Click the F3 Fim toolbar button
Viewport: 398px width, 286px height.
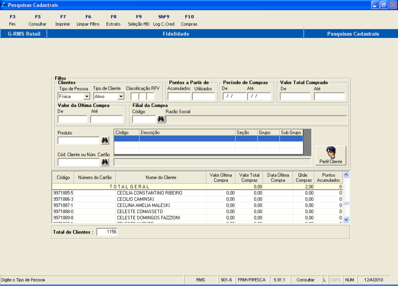coord(12,20)
